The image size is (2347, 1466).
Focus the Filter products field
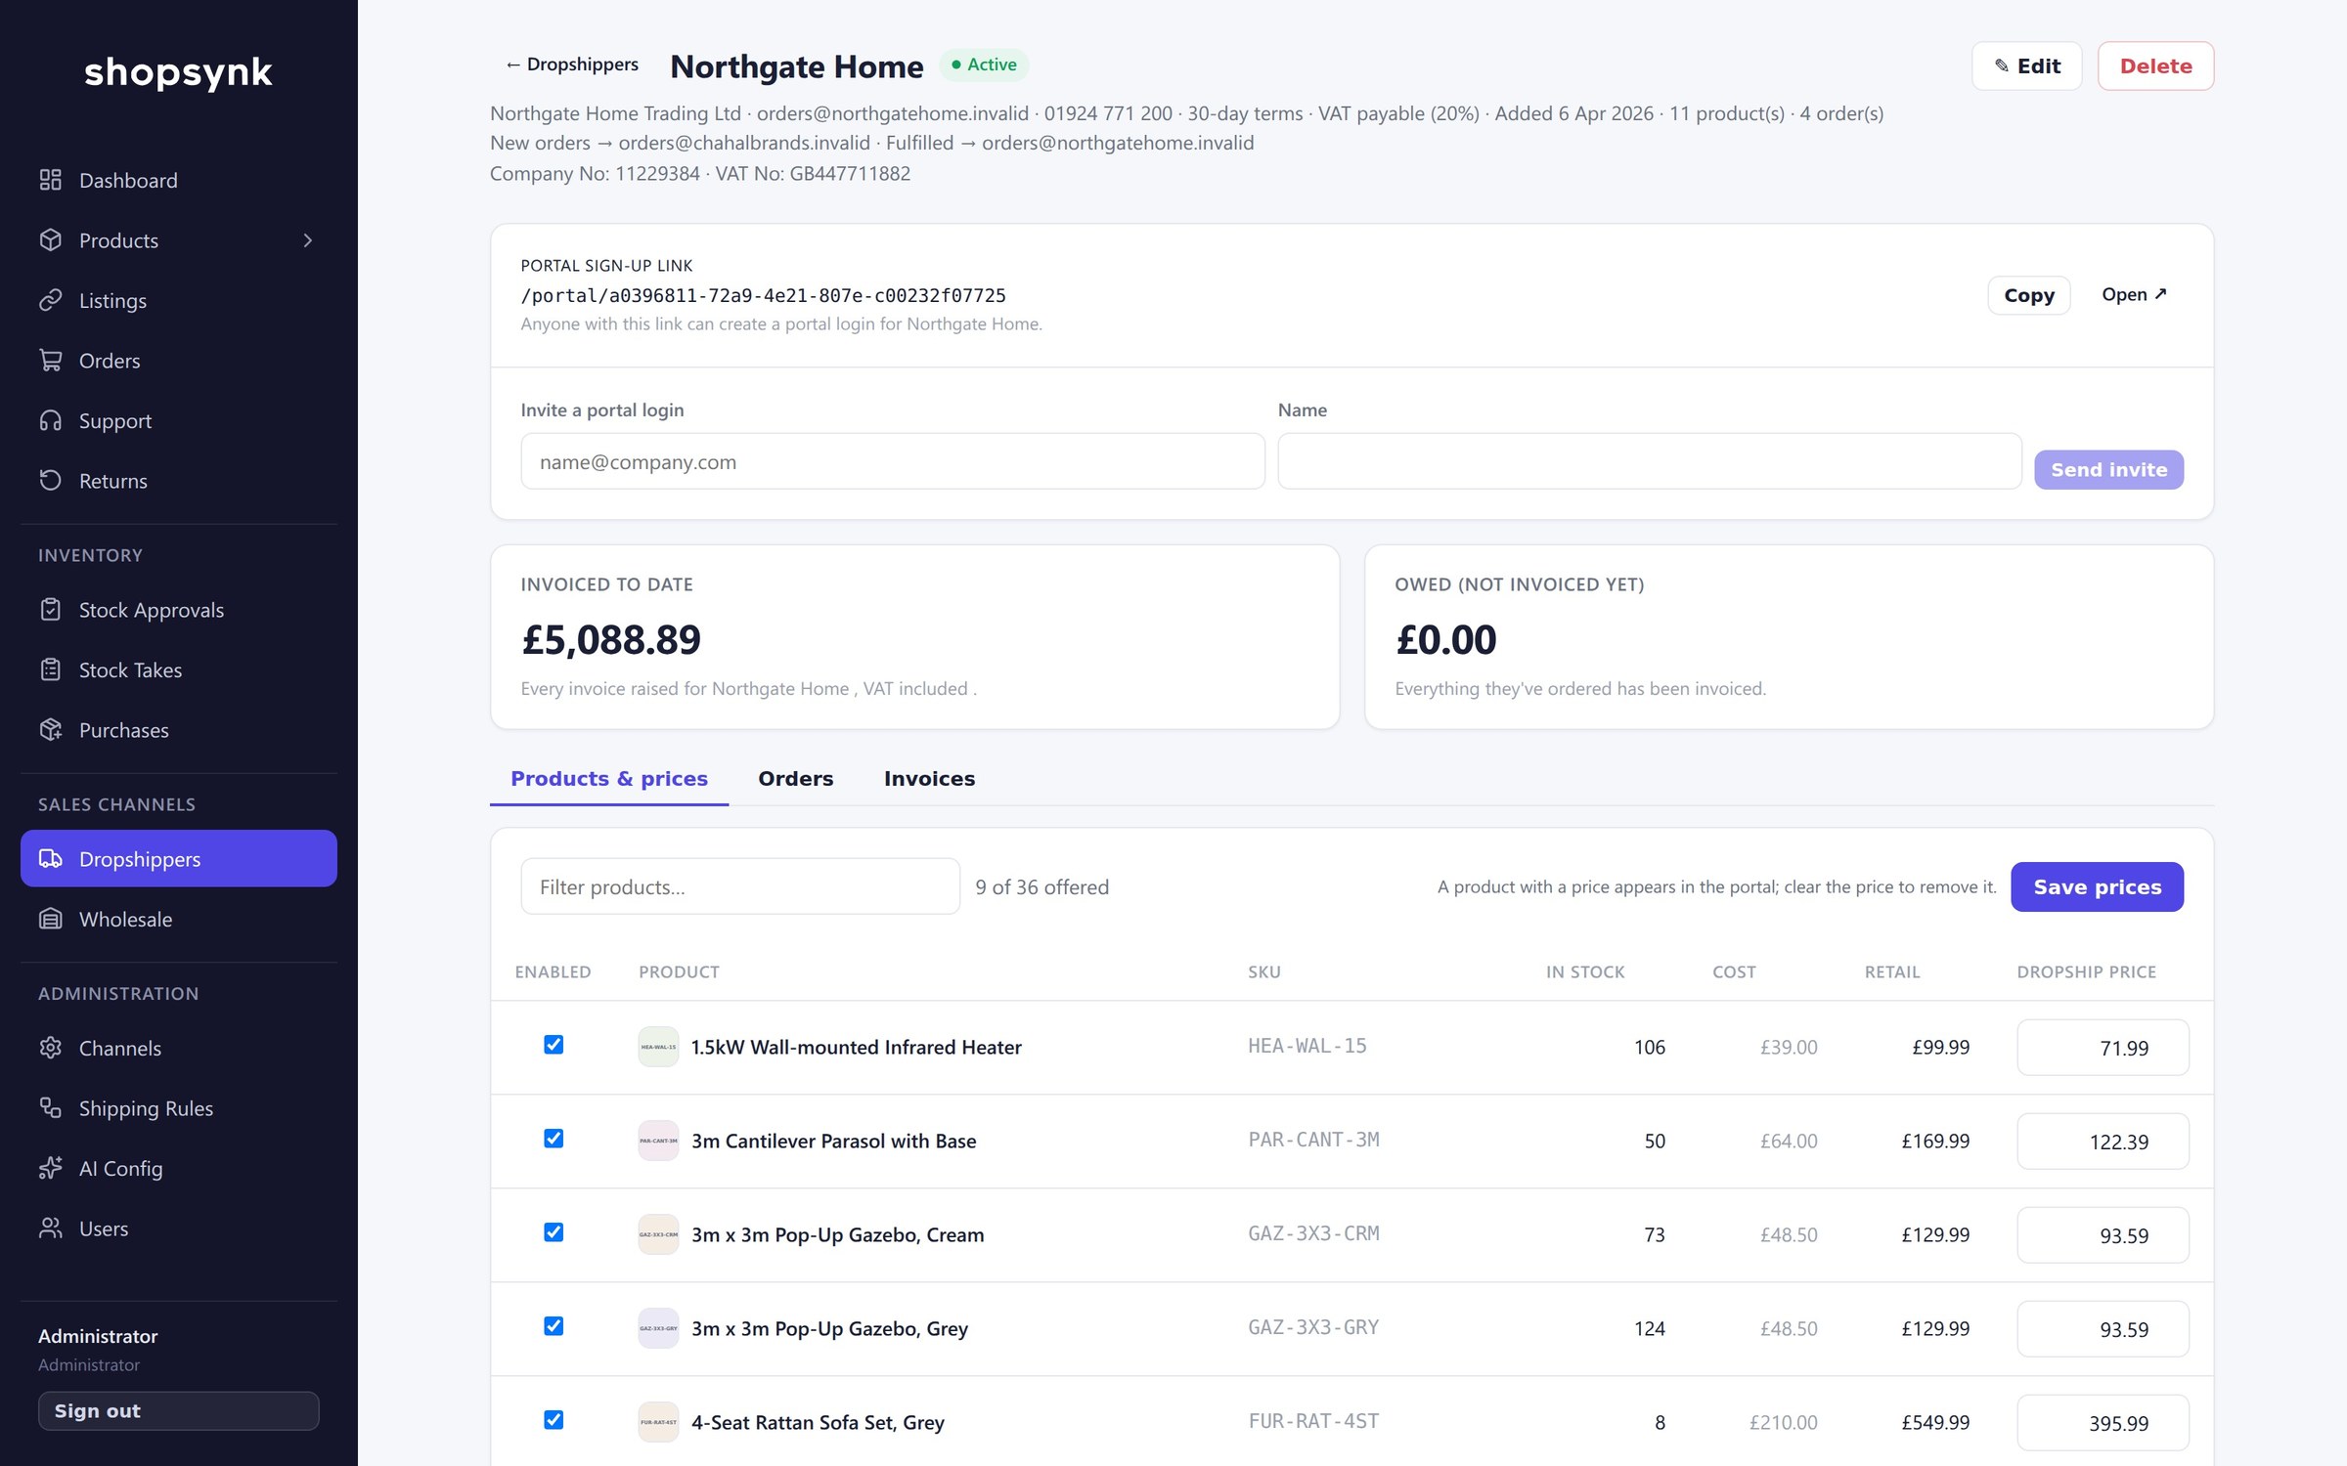point(740,886)
